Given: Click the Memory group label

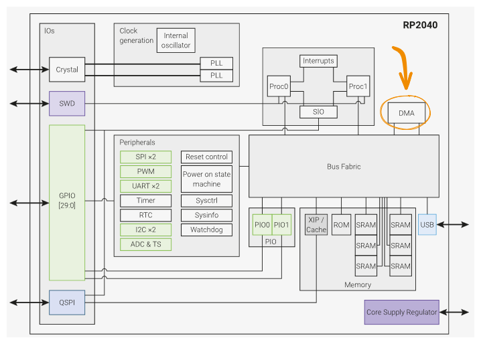Looking at the screenshot, I should click(358, 285).
